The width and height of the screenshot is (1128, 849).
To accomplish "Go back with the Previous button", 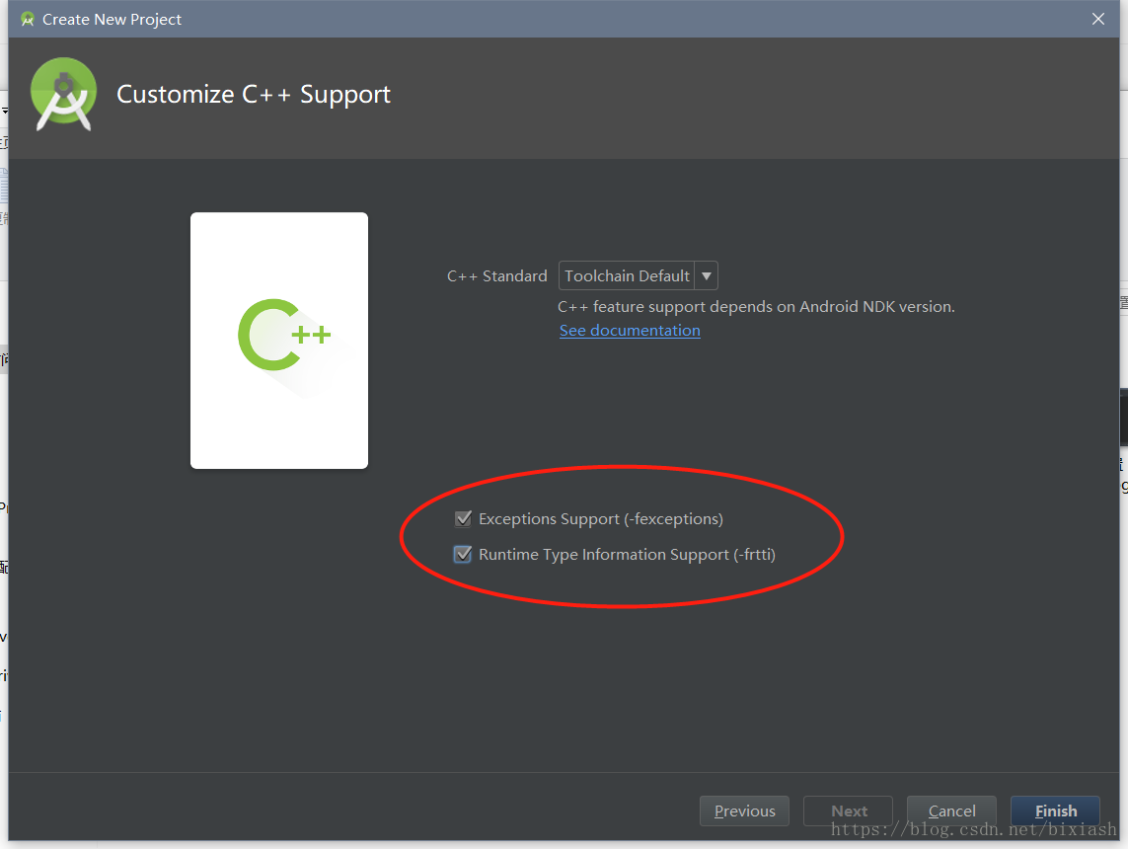I will (x=744, y=810).
